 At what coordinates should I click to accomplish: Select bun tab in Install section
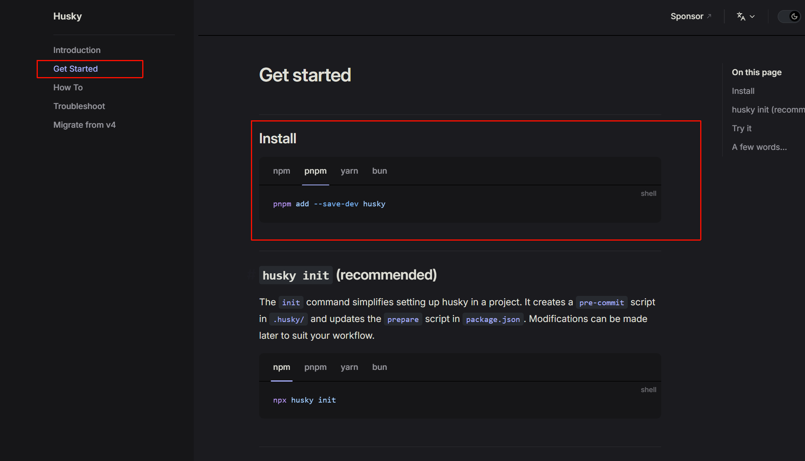[379, 171]
